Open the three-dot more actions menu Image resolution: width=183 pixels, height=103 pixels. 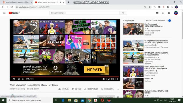click(x=118, y=89)
